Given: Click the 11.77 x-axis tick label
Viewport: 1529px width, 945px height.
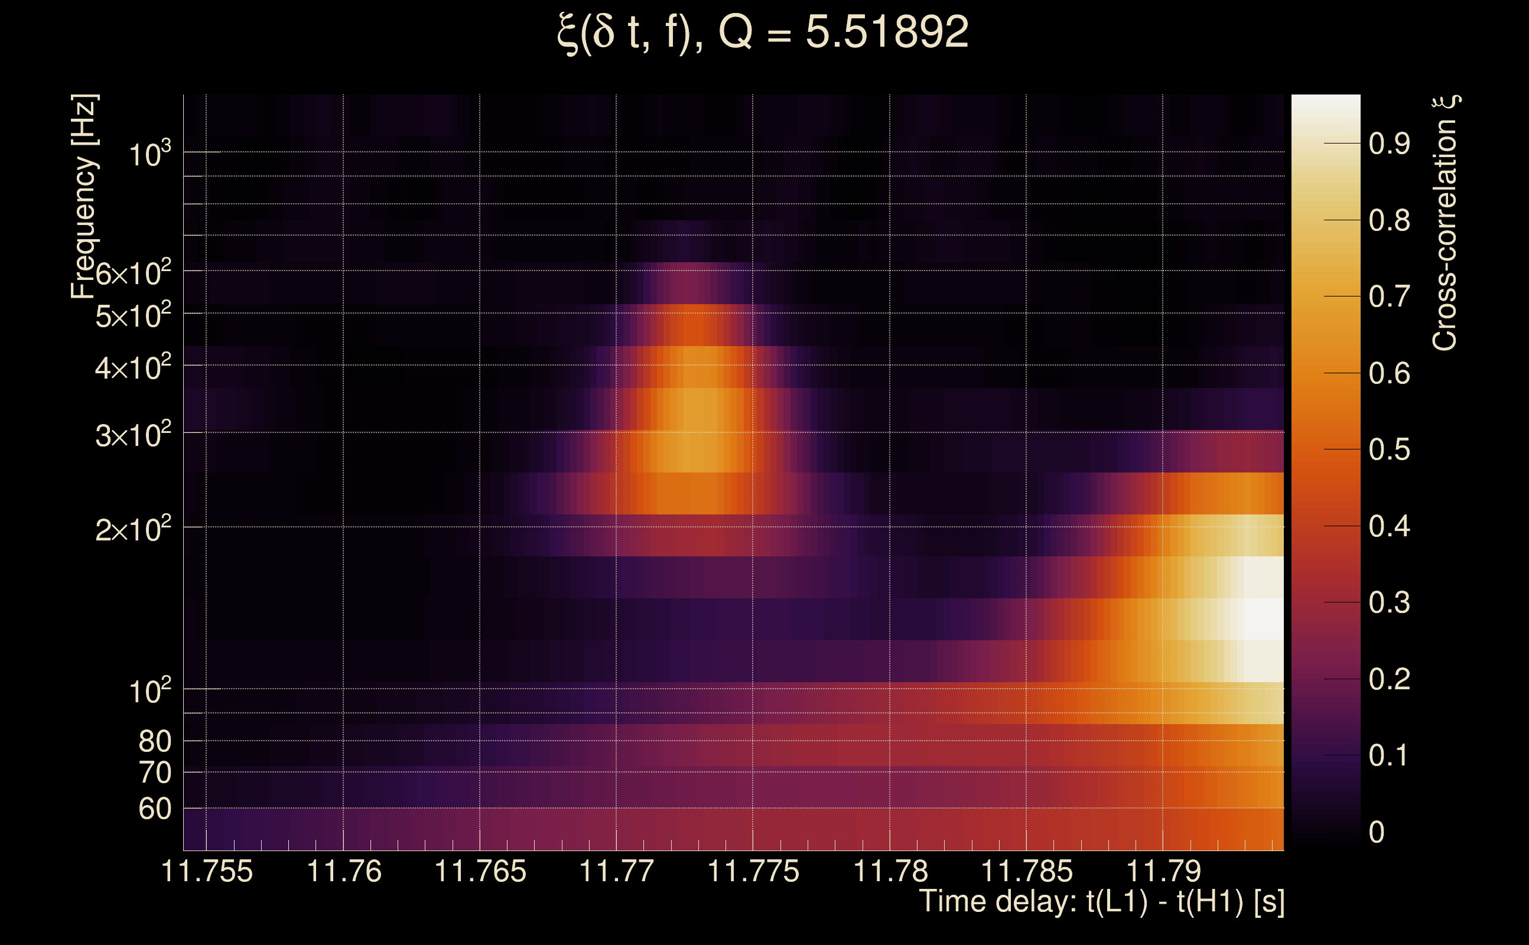Looking at the screenshot, I should click(x=616, y=872).
